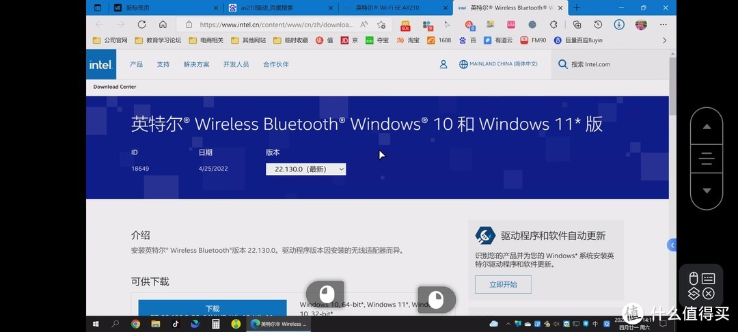Click the 60s extension icon in toolbar
Viewport: 738px width, 332px height.
pyautogui.click(x=405, y=25)
